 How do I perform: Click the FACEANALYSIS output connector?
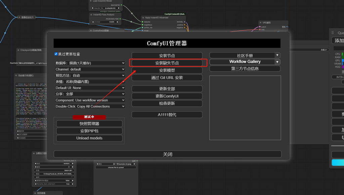click(120, 19)
